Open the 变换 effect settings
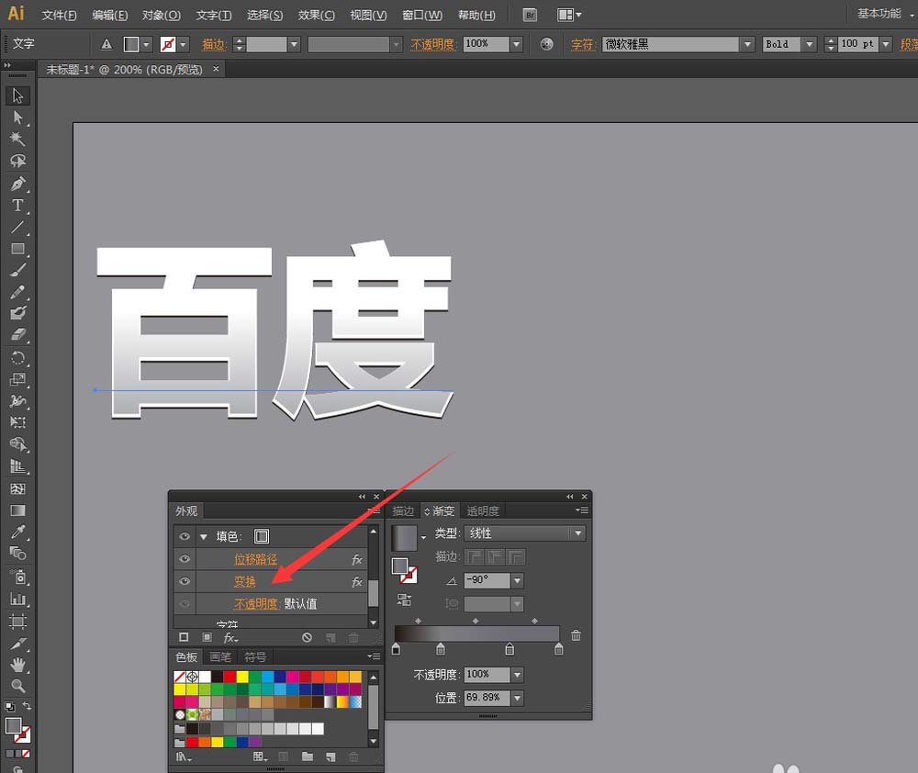The width and height of the screenshot is (918, 773). [x=245, y=582]
